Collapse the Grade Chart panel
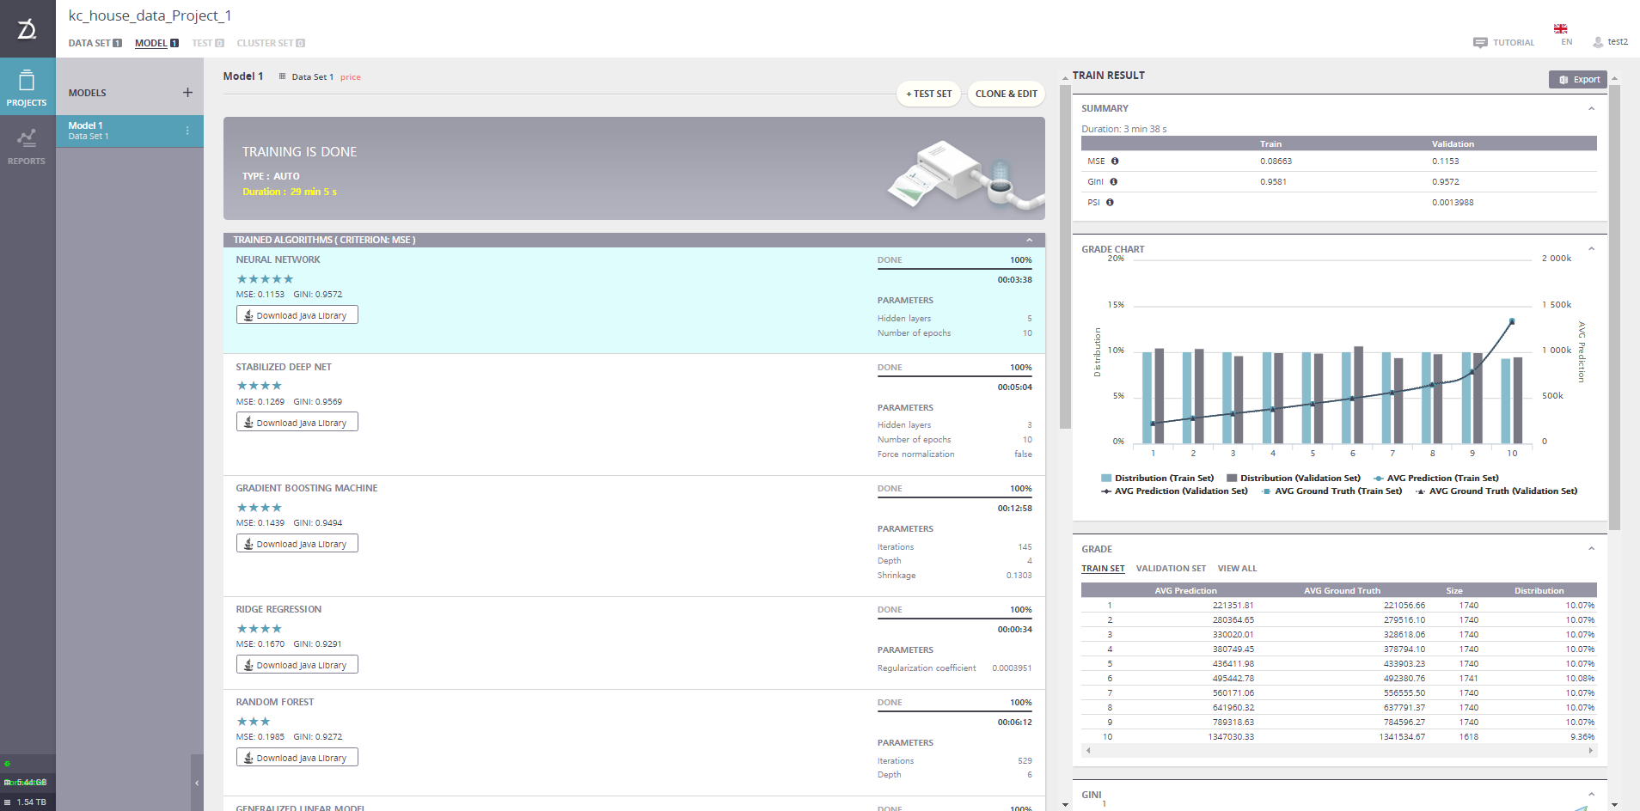Viewport: 1640px width, 811px height. click(1591, 249)
